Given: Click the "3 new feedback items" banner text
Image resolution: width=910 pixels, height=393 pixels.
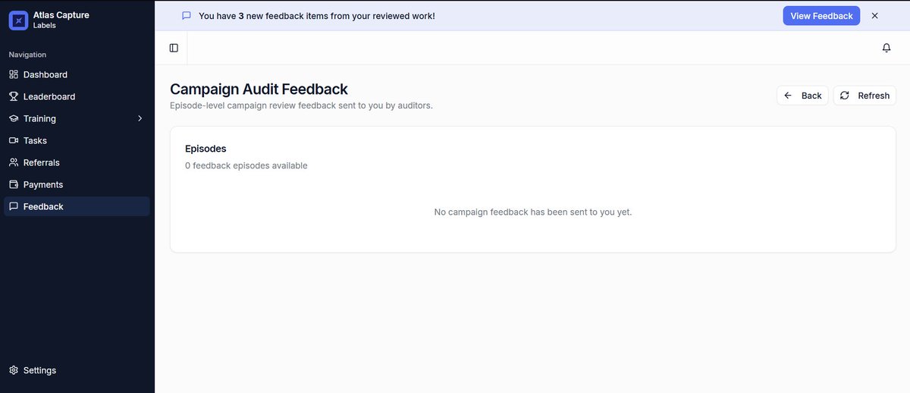Looking at the screenshot, I should pyautogui.click(x=317, y=15).
